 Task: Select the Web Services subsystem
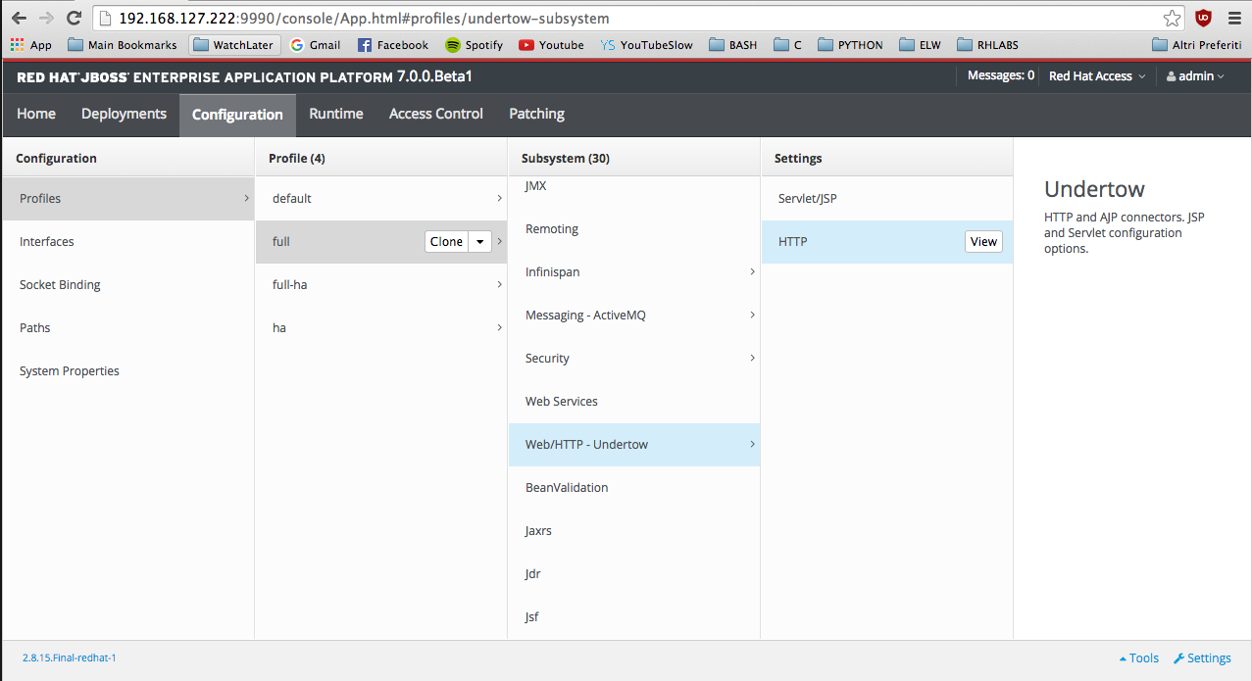(x=633, y=401)
